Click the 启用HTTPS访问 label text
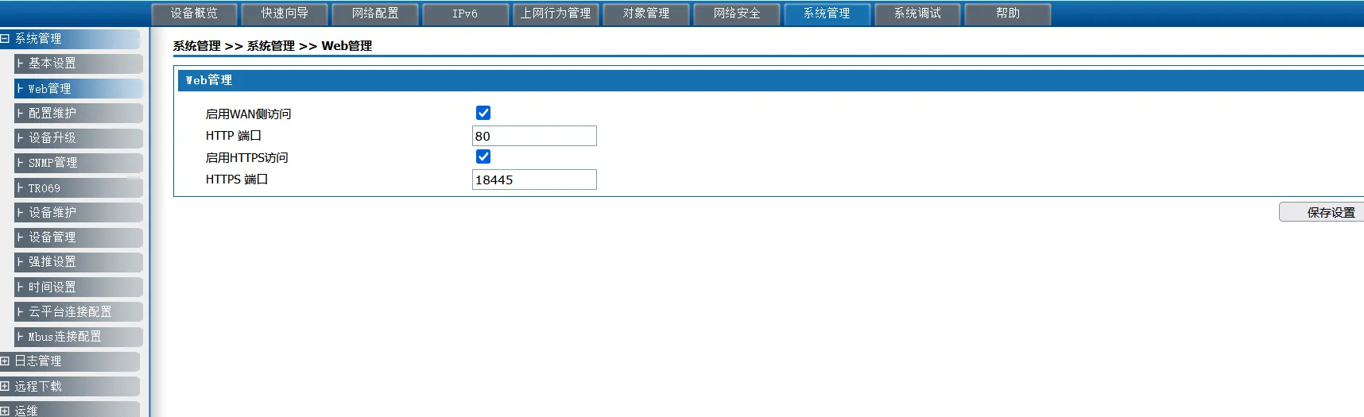Viewport: 1364px width, 417px height. click(246, 158)
